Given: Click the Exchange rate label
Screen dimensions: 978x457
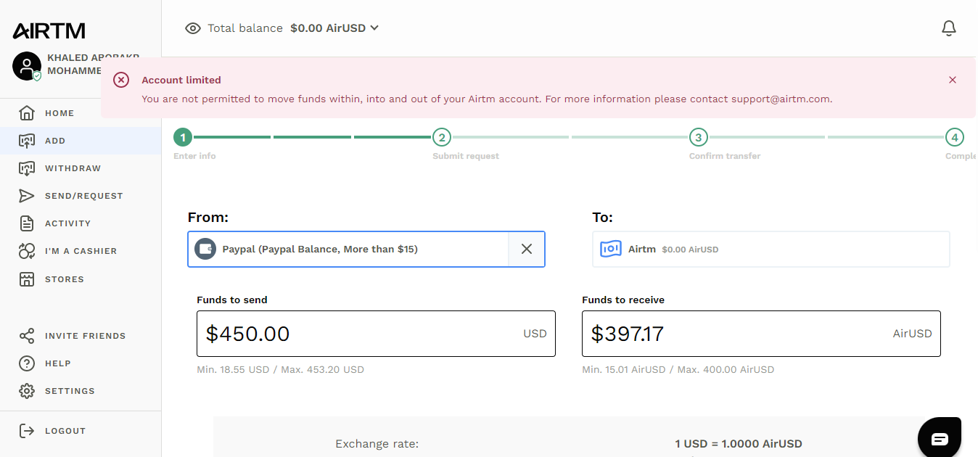Looking at the screenshot, I should coord(377,444).
